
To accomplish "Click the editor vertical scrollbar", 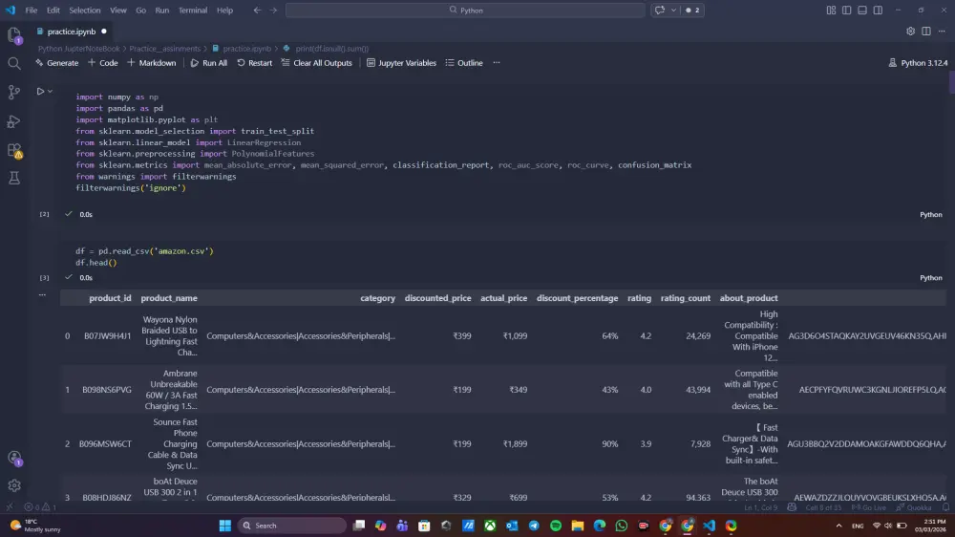I will 951,81.
